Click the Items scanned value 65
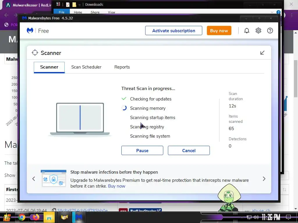The height and width of the screenshot is (223, 298). click(x=231, y=129)
